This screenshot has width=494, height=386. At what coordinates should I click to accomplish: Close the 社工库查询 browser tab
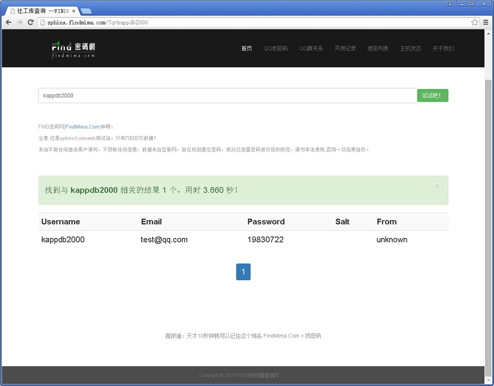(x=73, y=11)
